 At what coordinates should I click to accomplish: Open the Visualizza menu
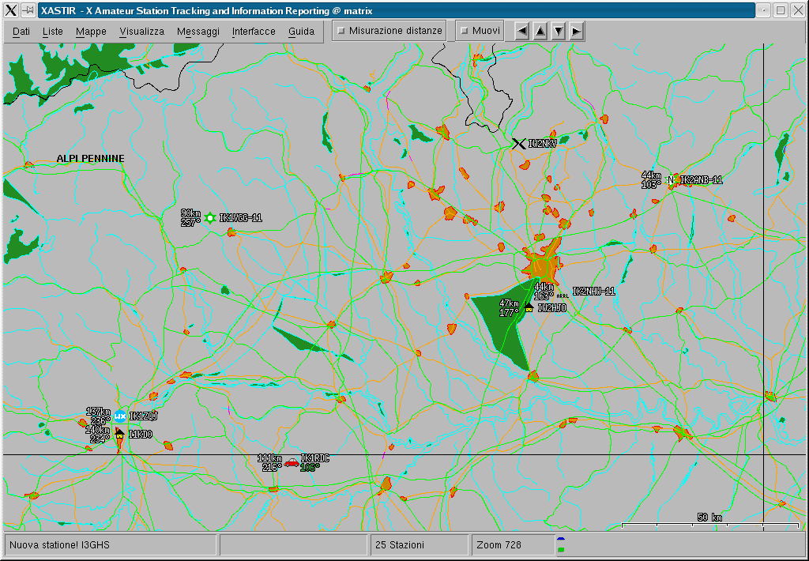(142, 32)
